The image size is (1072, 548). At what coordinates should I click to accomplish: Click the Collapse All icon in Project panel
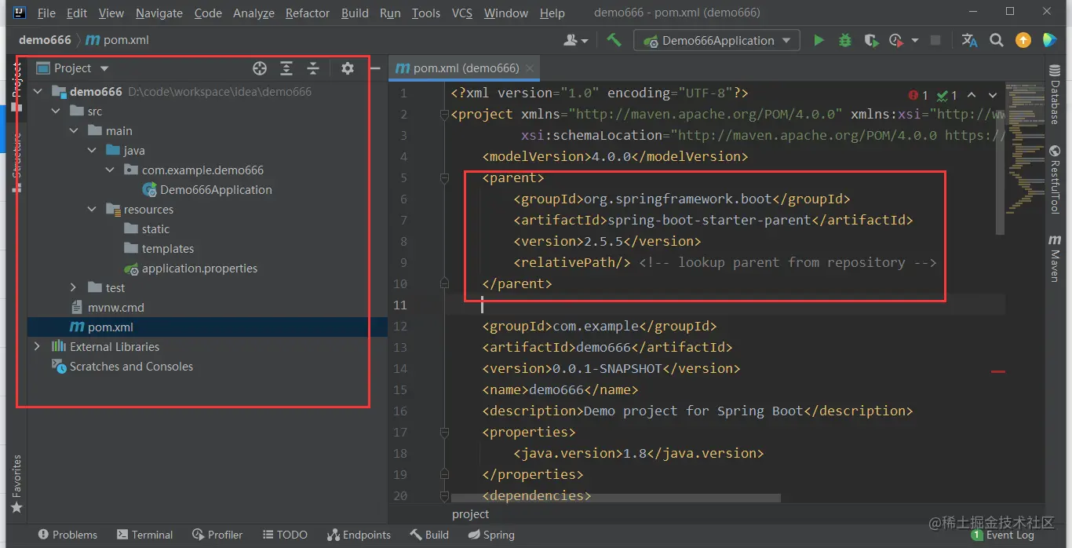312,68
